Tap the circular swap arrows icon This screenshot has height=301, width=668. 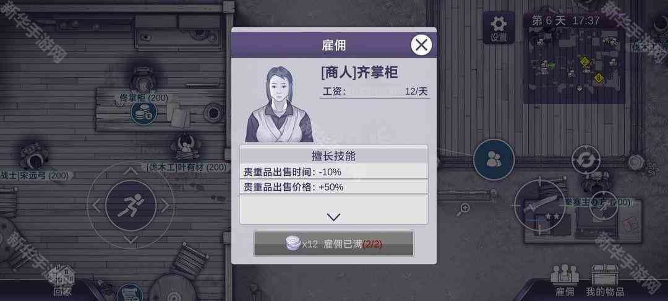(586, 159)
